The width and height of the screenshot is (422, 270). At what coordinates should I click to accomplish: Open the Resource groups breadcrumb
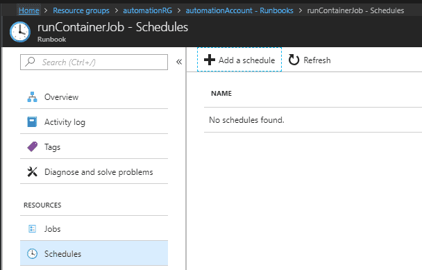coord(81,10)
